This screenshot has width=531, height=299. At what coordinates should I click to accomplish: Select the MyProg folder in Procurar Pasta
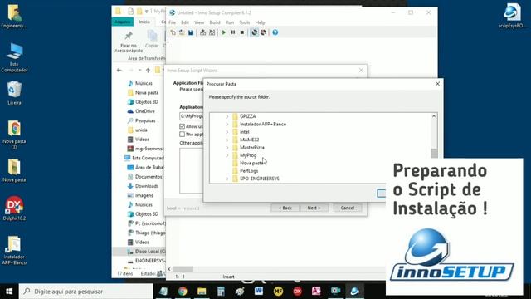pos(248,155)
